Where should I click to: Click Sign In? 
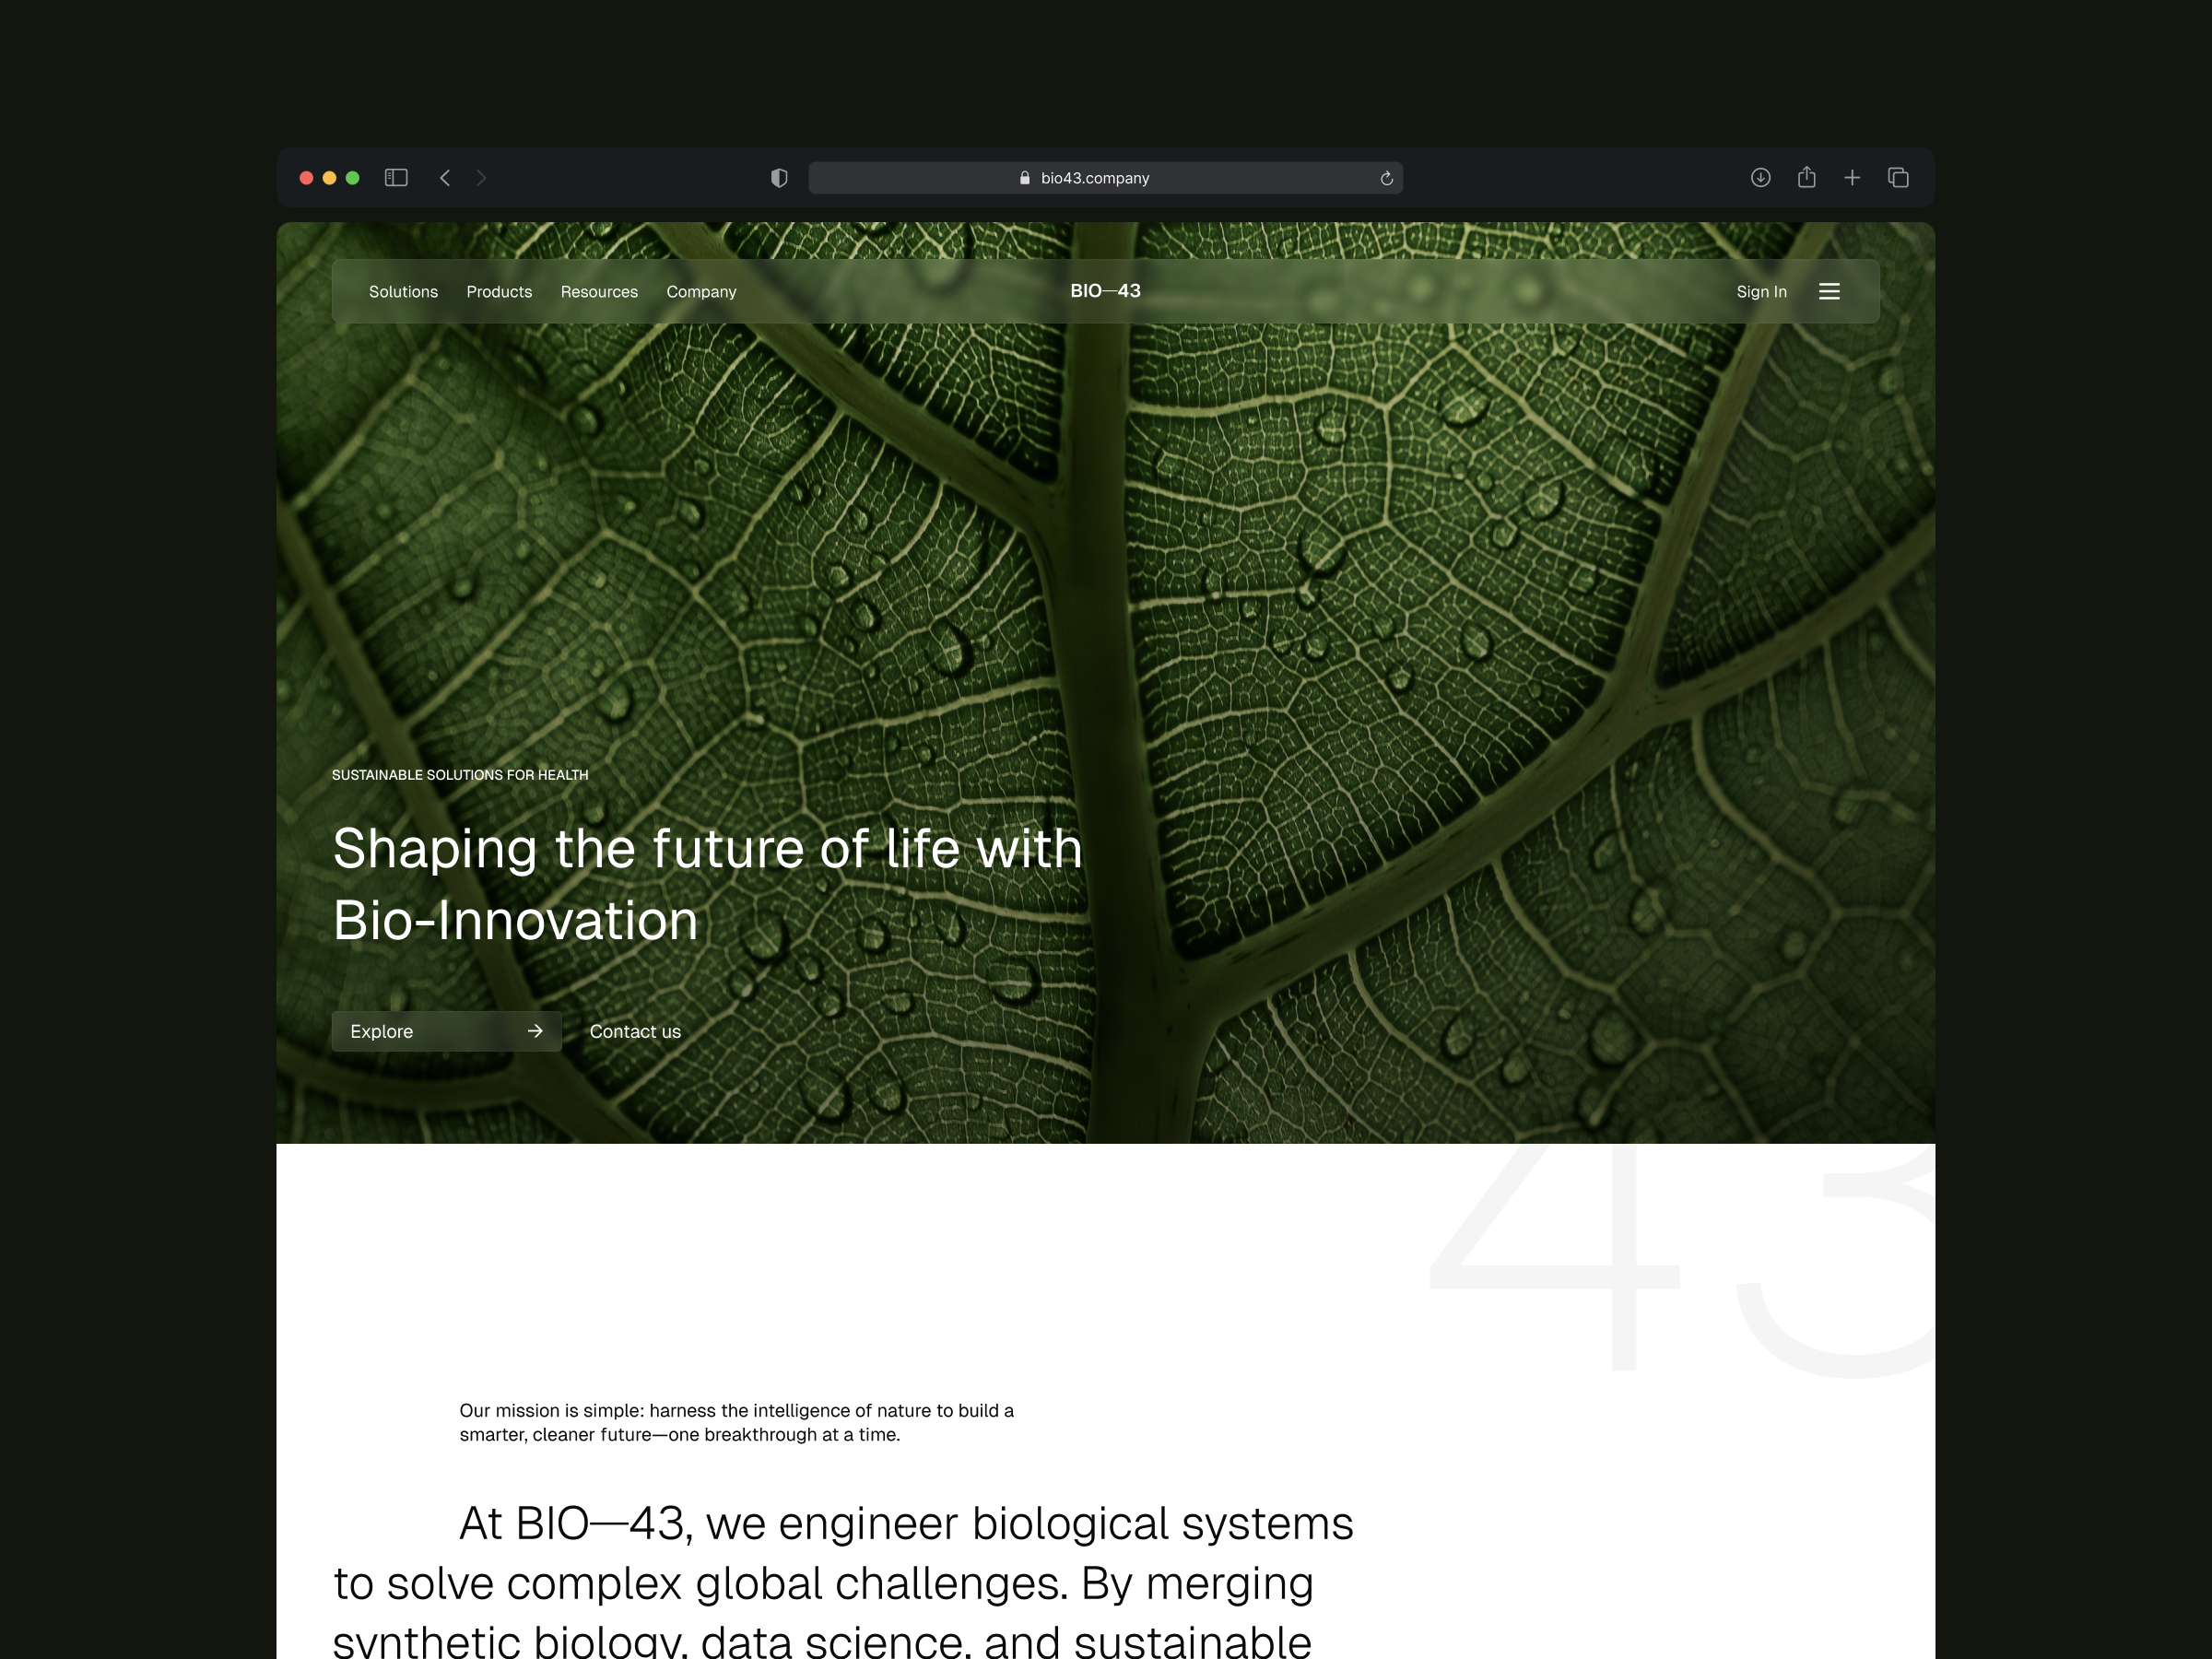pyautogui.click(x=1761, y=291)
